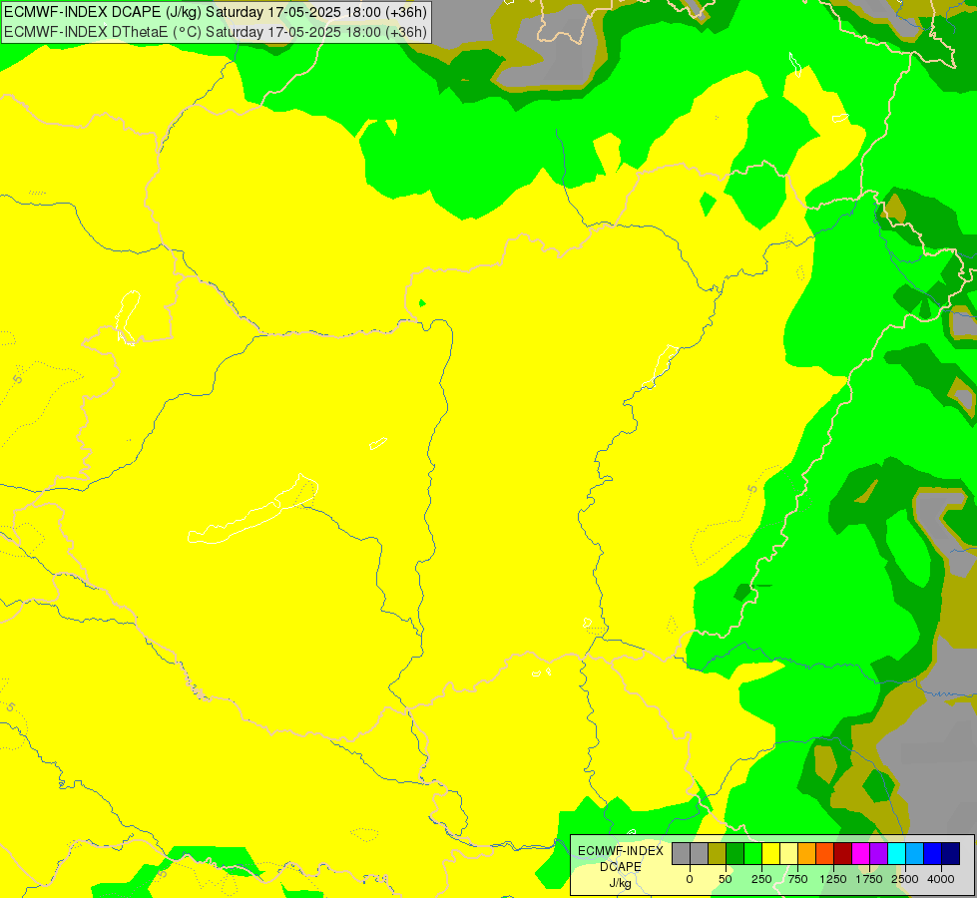Click the purple legend swatch
977x898 pixels.
[878, 853]
